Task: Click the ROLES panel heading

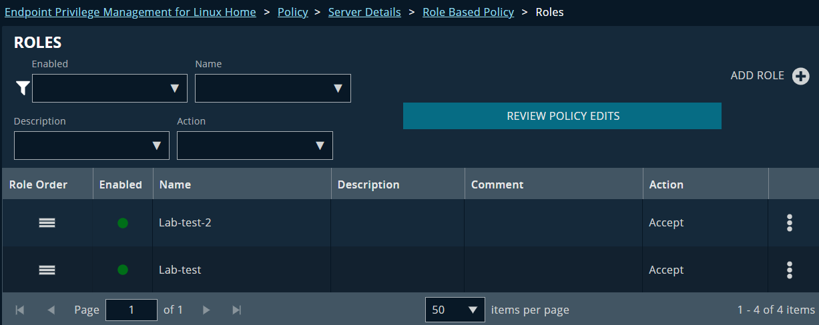Action: pos(37,43)
